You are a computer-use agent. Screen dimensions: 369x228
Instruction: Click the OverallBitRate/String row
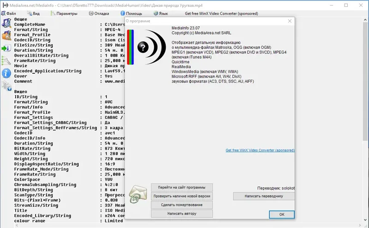[70, 55]
